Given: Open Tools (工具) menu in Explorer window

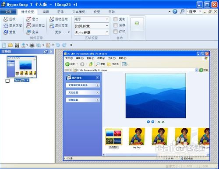Looking at the screenshot, I should tap(112, 58).
